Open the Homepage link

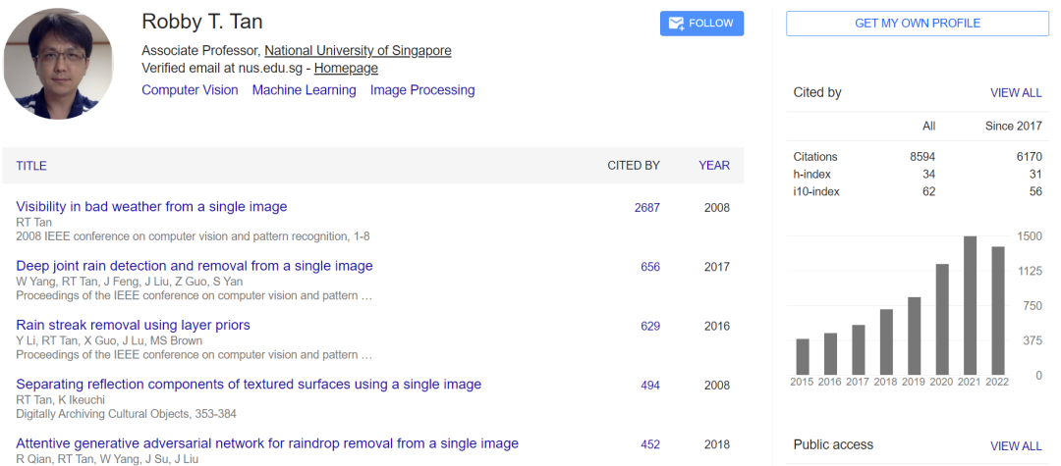346,69
